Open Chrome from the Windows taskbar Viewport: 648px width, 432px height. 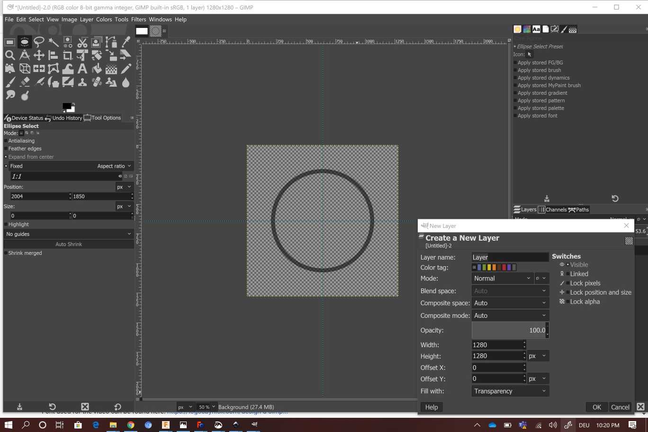(x=131, y=425)
